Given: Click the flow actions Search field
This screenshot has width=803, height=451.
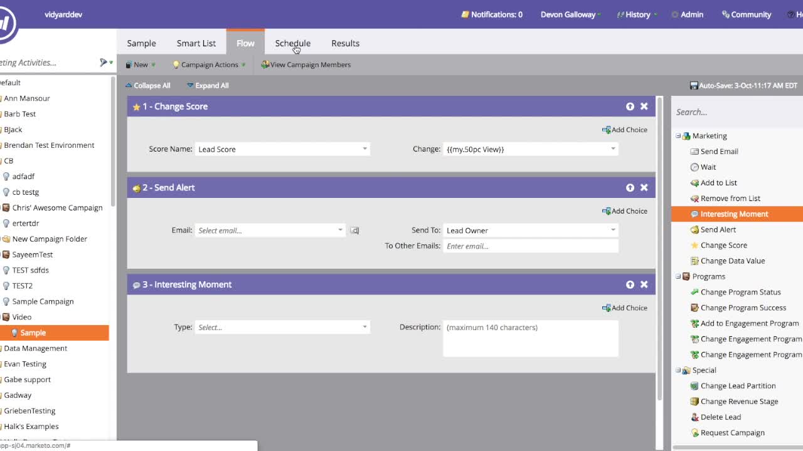Looking at the screenshot, I should click(737, 112).
